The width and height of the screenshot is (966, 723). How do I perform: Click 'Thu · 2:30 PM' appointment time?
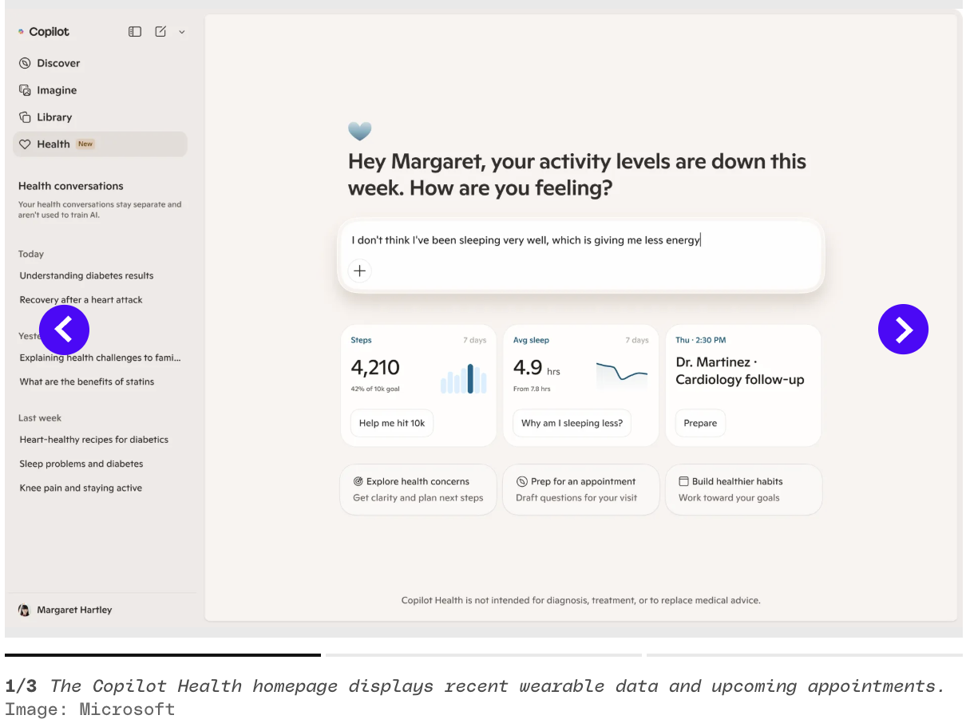tap(701, 340)
